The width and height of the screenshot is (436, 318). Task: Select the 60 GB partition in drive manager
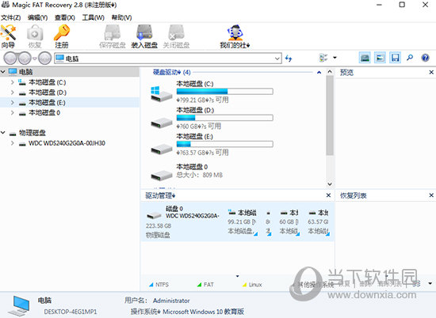click(x=289, y=222)
